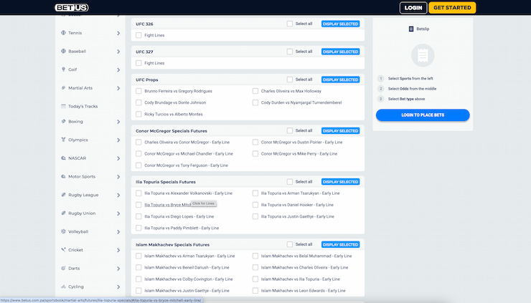
Task: Expand the Martial Arts chevron arrow
Action: pos(118,88)
